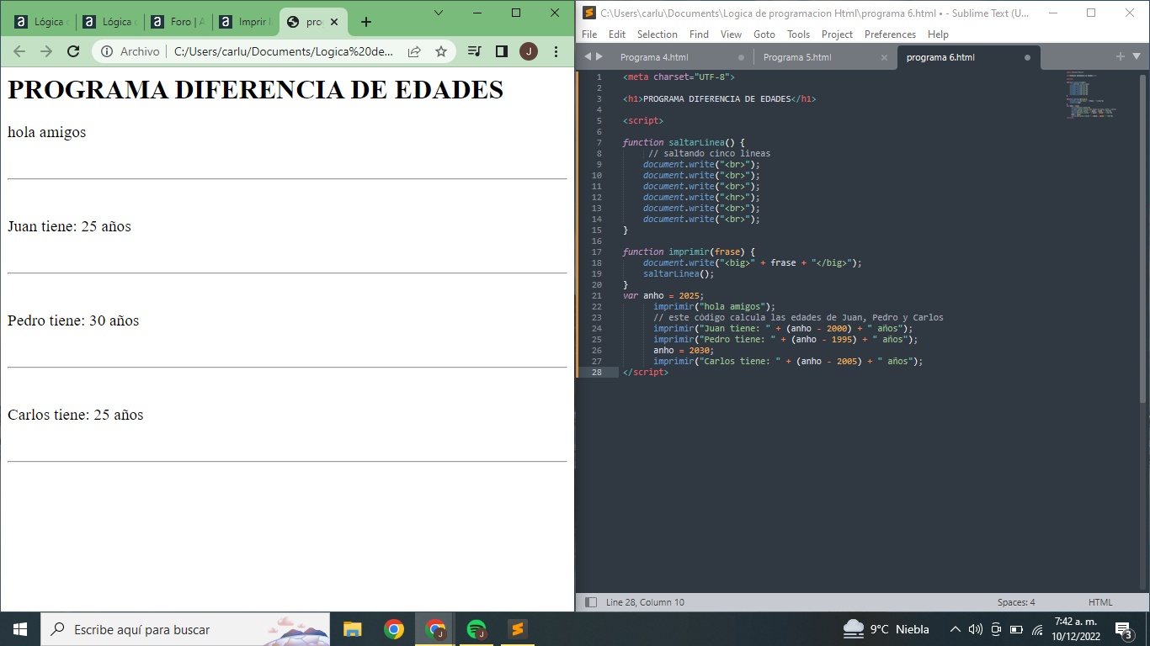Open site information icon beside Archivo
This screenshot has width=1150, height=646.
[x=107, y=51]
